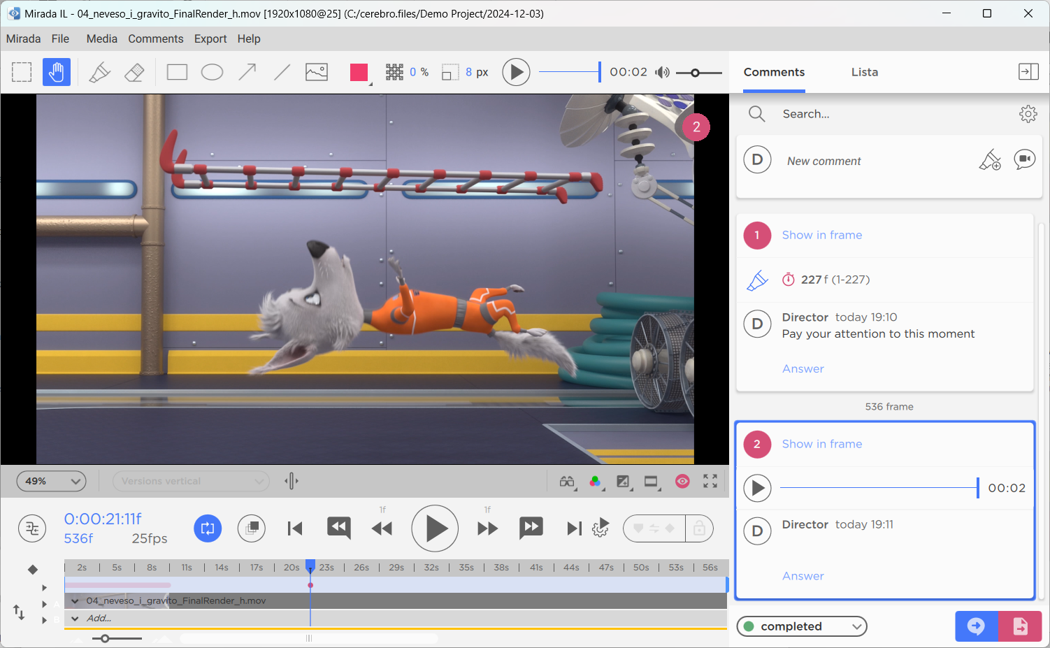The image size is (1050, 648).
Task: Open the exposure adjustment icon
Action: [x=623, y=481]
